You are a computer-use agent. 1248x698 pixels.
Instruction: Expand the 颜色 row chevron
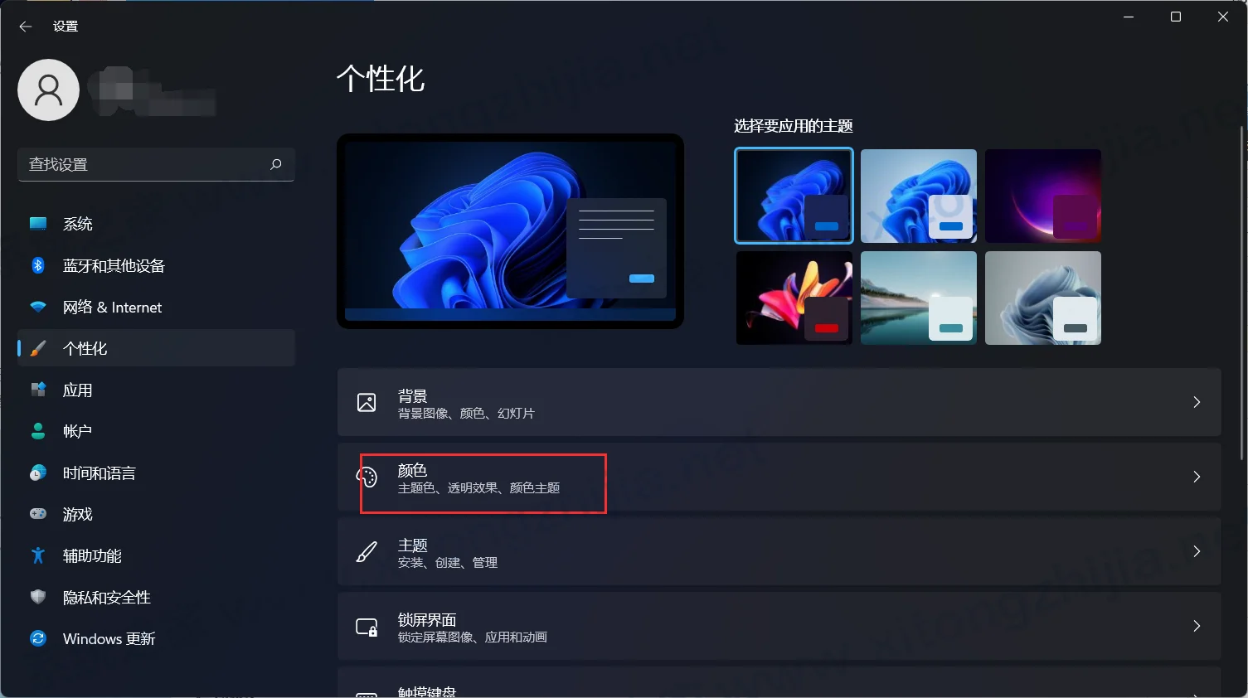[x=1197, y=477]
